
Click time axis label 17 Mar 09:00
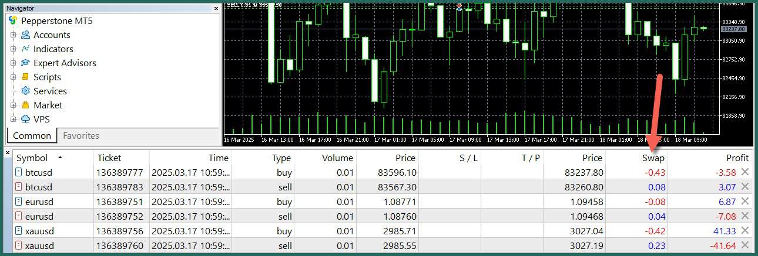[x=467, y=140]
